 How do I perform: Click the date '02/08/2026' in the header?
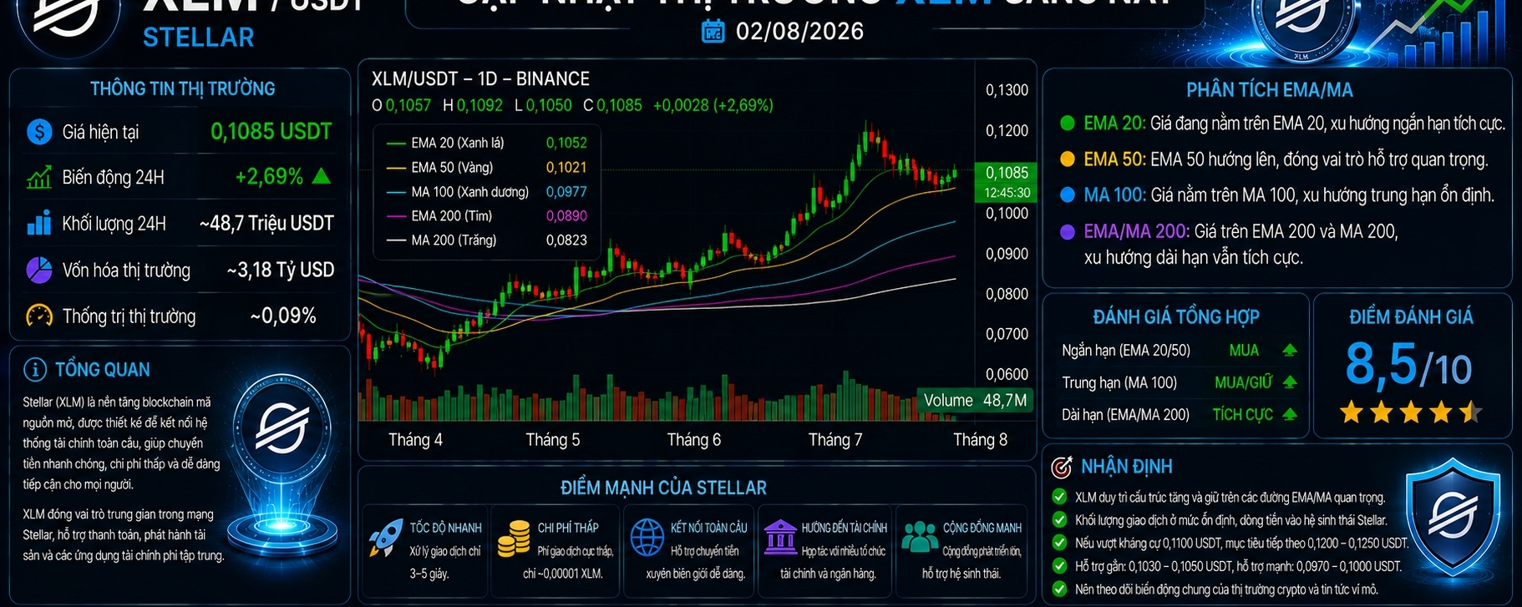point(799,32)
